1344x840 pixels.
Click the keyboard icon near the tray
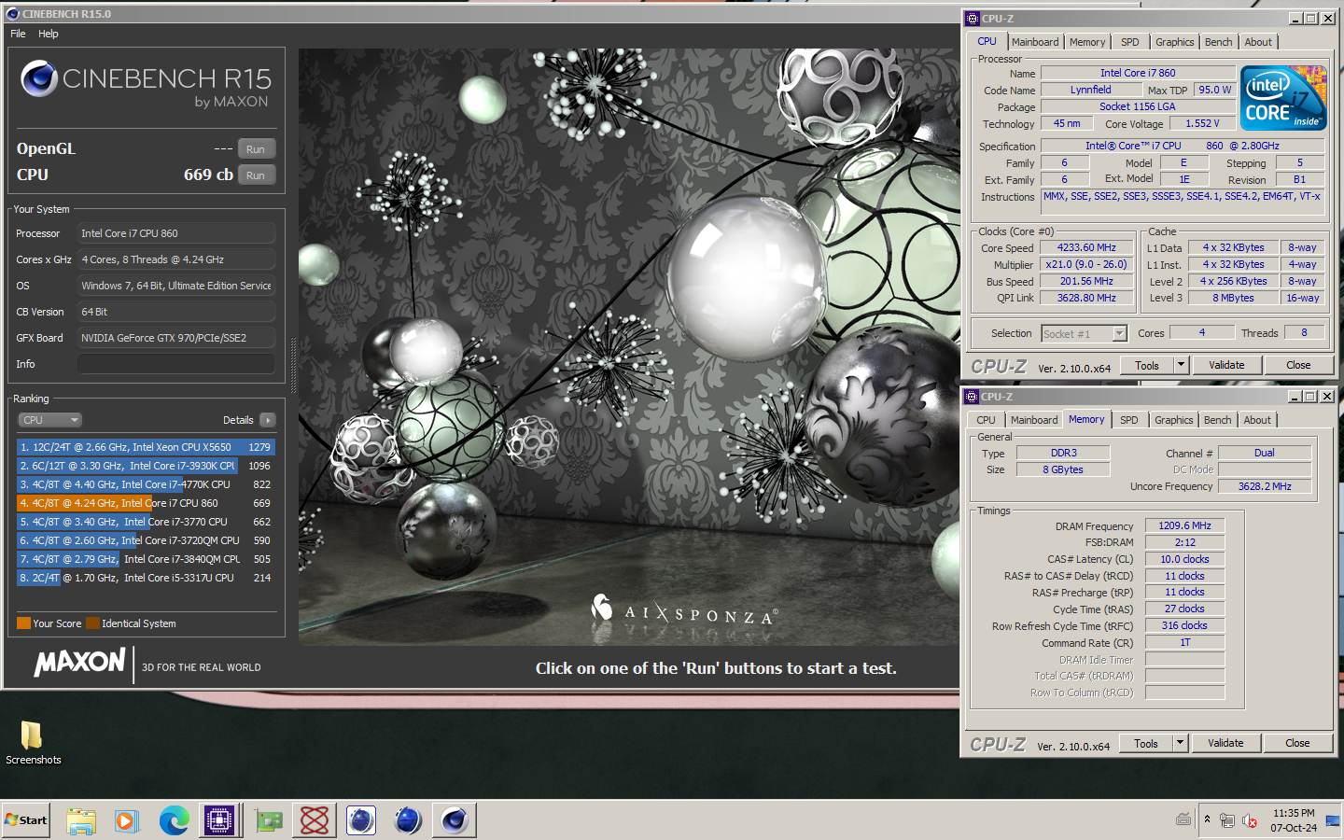point(1183,819)
